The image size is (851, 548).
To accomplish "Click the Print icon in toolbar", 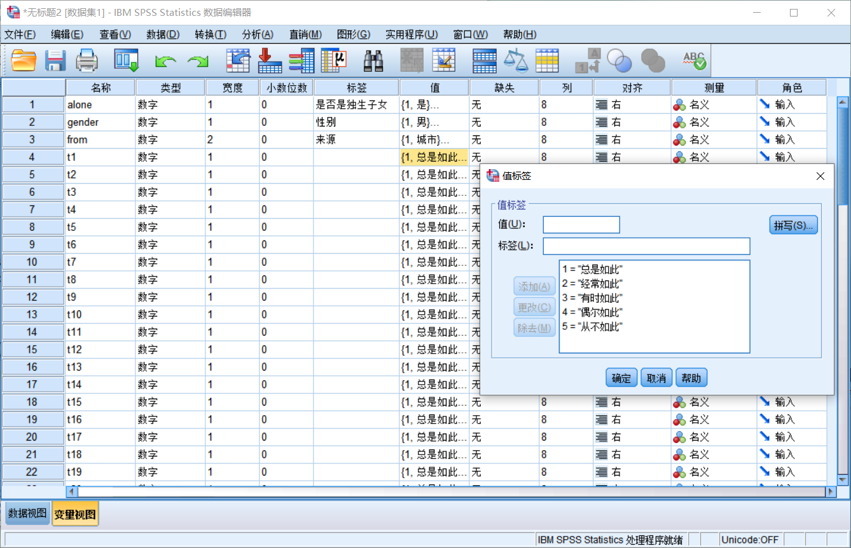I will point(86,60).
